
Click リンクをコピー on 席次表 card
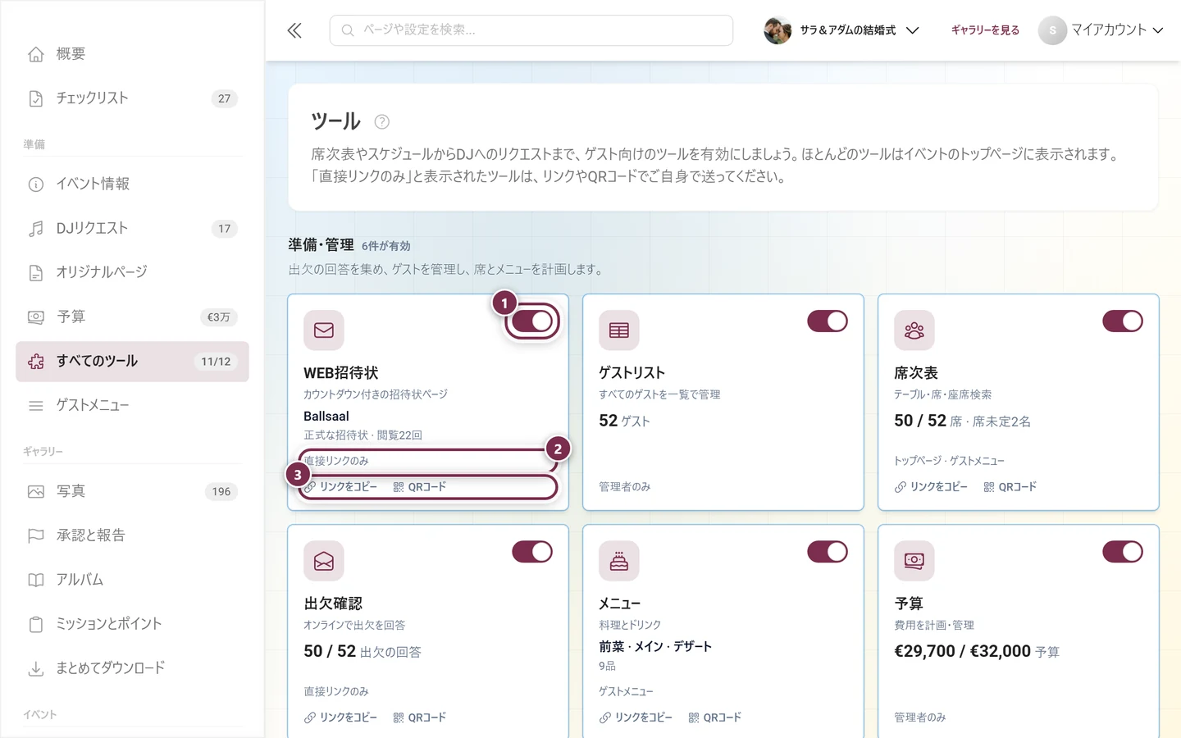tap(932, 487)
